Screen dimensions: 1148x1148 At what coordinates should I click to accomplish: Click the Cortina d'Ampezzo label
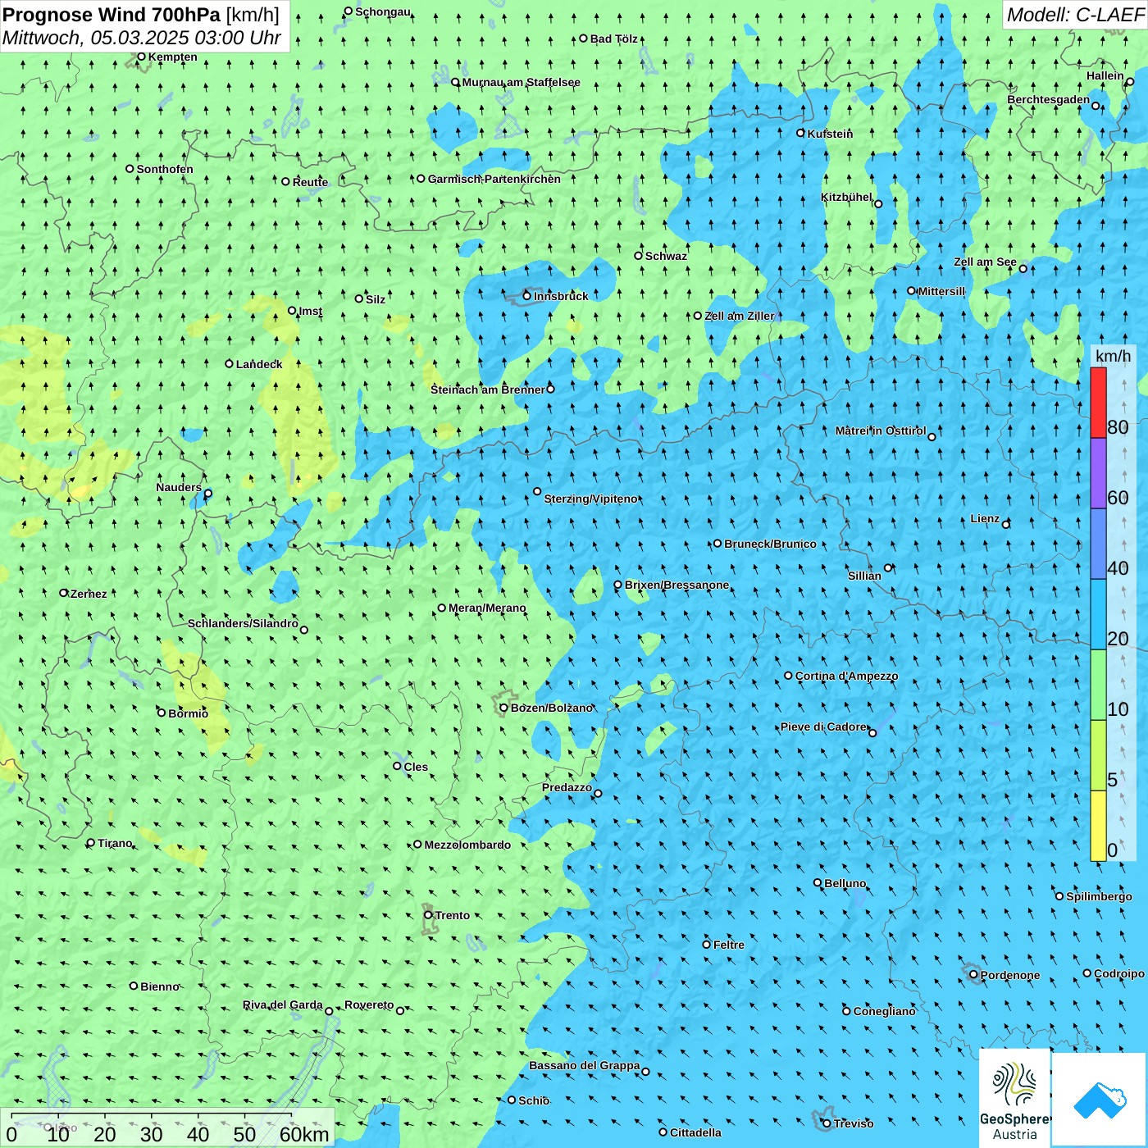(x=846, y=676)
